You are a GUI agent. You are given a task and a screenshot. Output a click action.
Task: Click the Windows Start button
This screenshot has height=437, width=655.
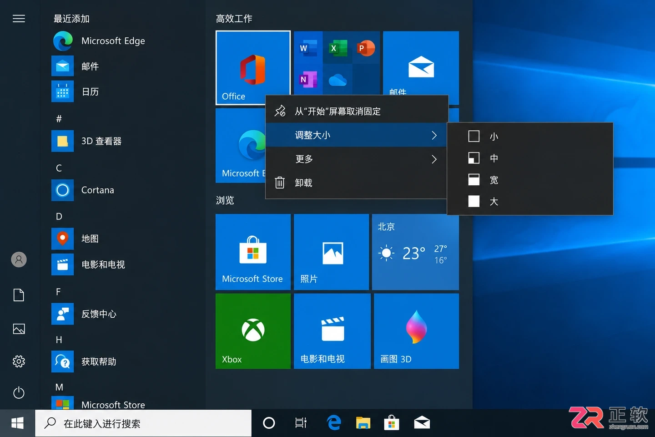click(x=17, y=423)
